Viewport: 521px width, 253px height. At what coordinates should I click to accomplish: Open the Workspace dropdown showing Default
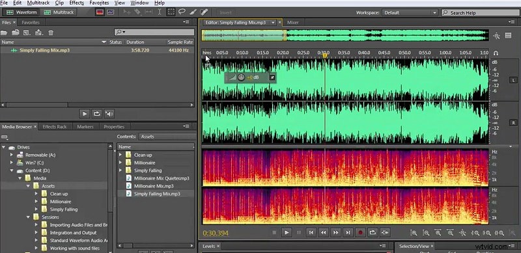pos(410,12)
